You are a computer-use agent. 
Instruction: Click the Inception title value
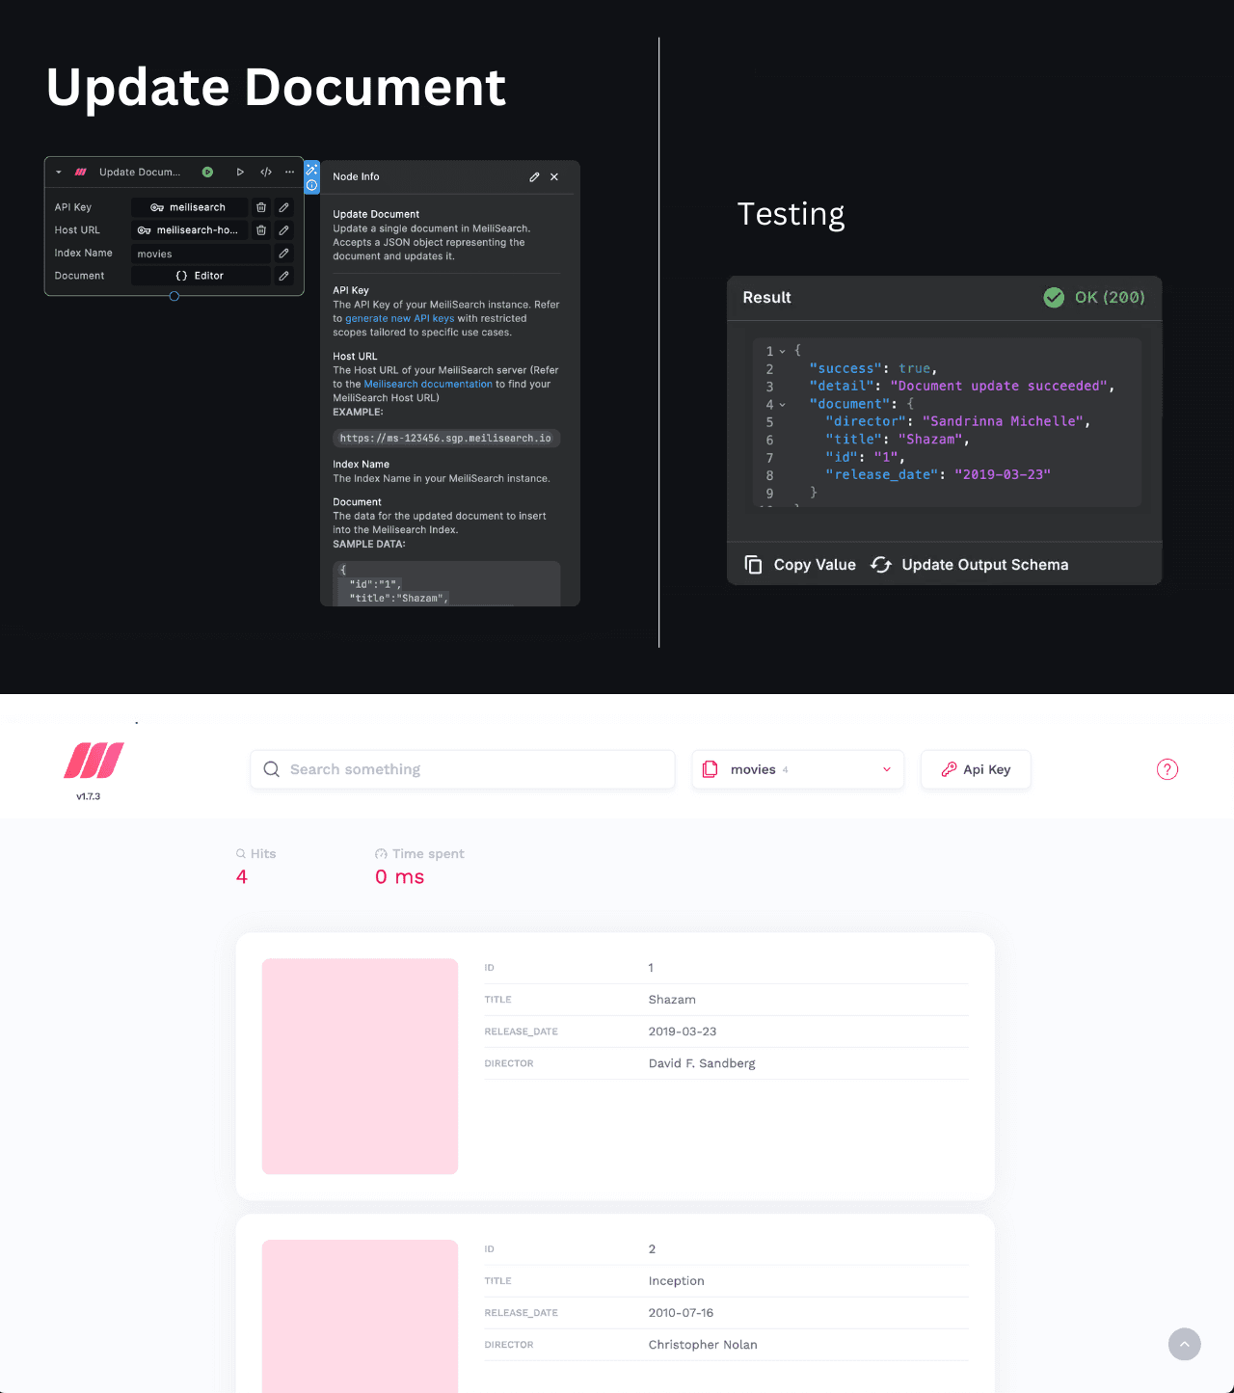point(677,1281)
